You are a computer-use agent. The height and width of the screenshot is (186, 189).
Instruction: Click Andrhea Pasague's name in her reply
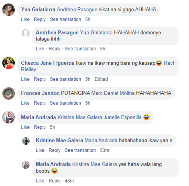point(57,33)
